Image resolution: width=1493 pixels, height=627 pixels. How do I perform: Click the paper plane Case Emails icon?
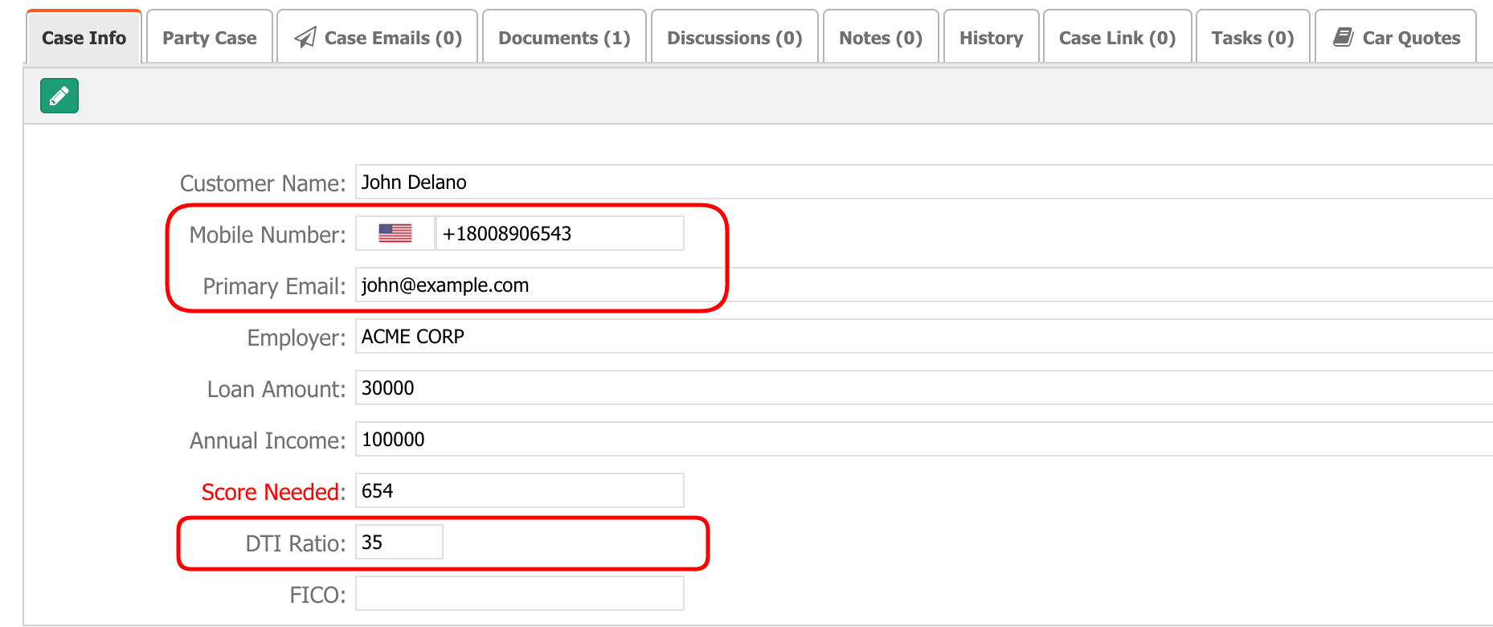[x=305, y=38]
